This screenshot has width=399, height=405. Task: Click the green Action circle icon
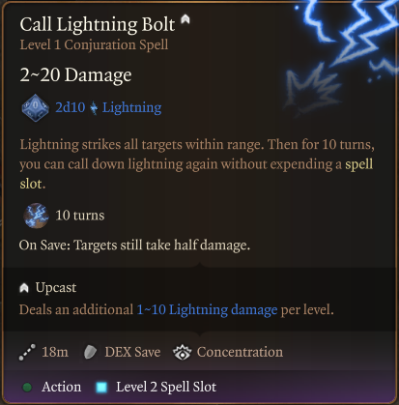pos(27,387)
